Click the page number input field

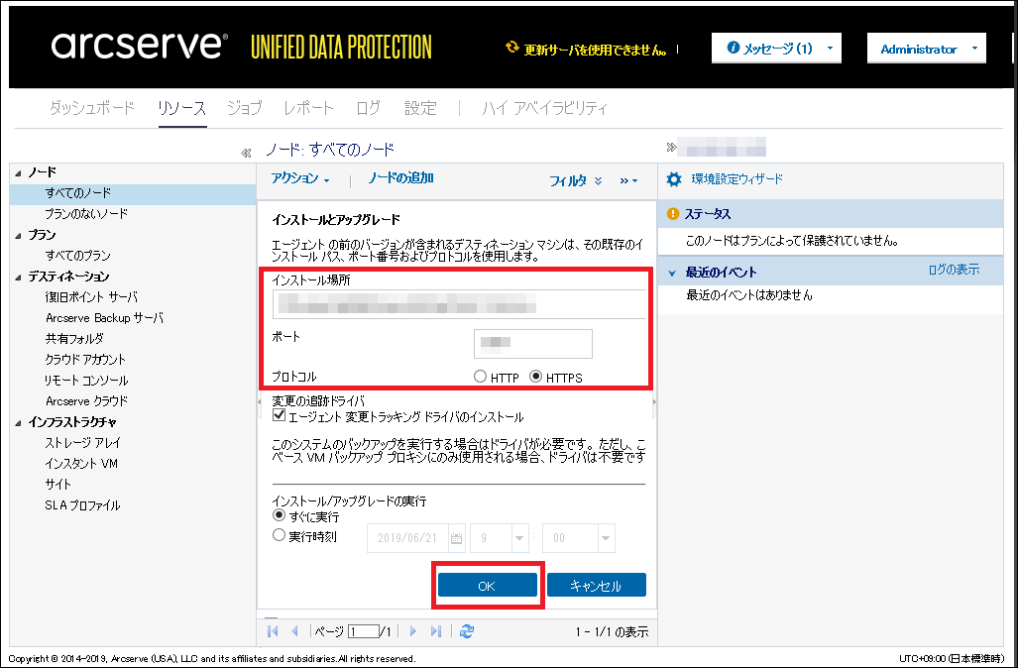tap(364, 631)
